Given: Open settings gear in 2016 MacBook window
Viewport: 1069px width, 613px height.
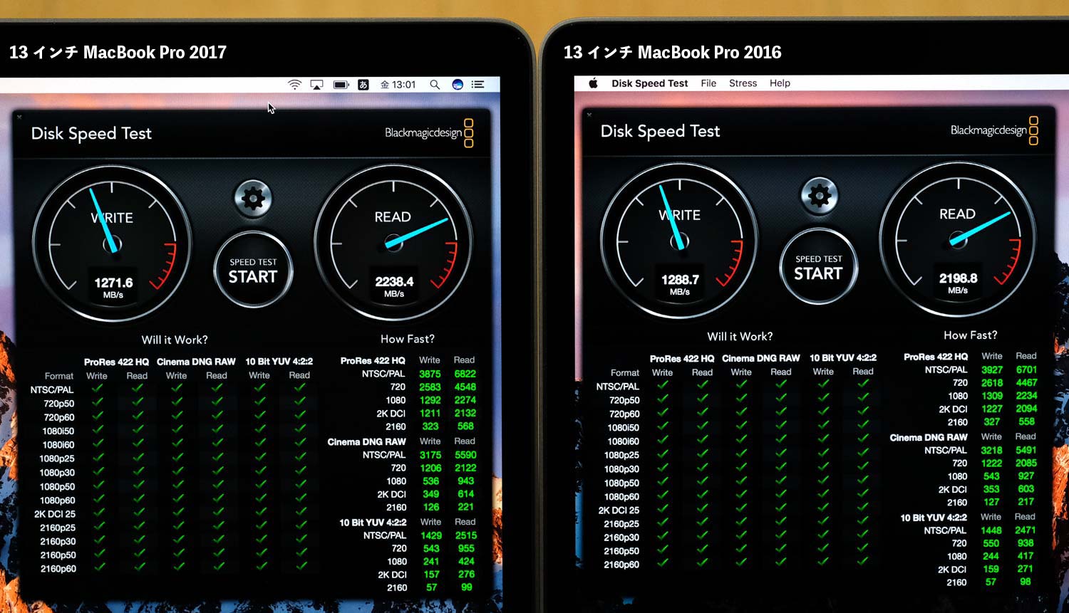Looking at the screenshot, I should pyautogui.click(x=819, y=195).
